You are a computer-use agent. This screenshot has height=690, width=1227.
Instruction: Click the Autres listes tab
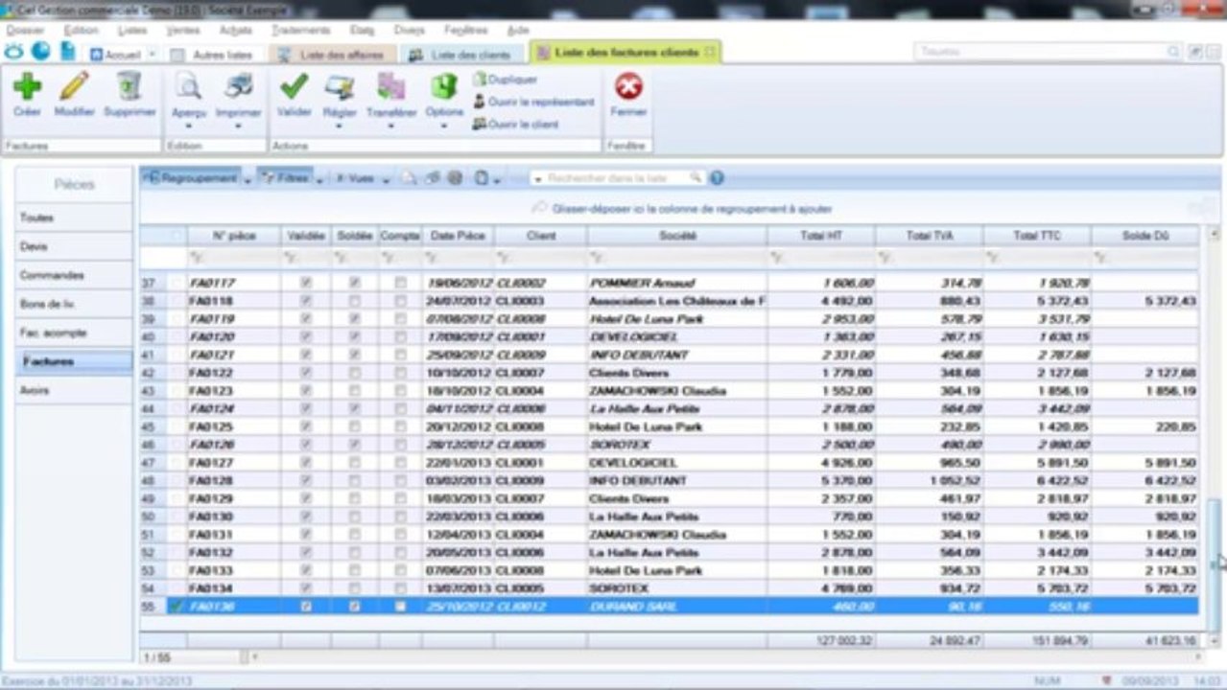(213, 55)
